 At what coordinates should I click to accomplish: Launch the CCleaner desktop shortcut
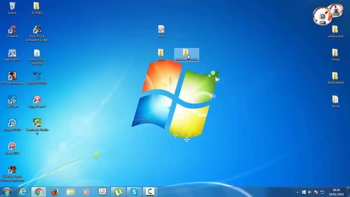12,31
